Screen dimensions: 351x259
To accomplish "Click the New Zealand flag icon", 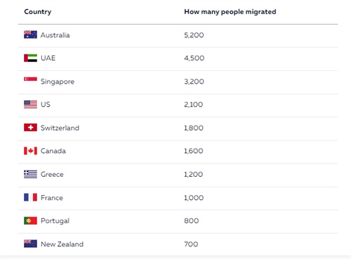I will tap(30, 244).
